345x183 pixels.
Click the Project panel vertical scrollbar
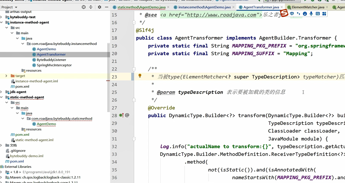(x=108, y=77)
